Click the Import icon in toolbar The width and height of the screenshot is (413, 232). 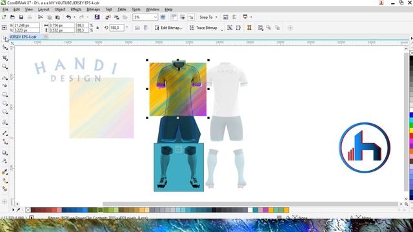click(108, 17)
